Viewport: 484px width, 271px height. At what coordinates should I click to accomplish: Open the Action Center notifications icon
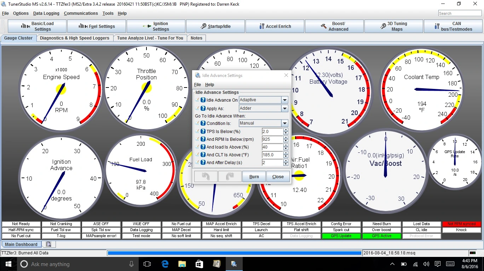point(438,264)
